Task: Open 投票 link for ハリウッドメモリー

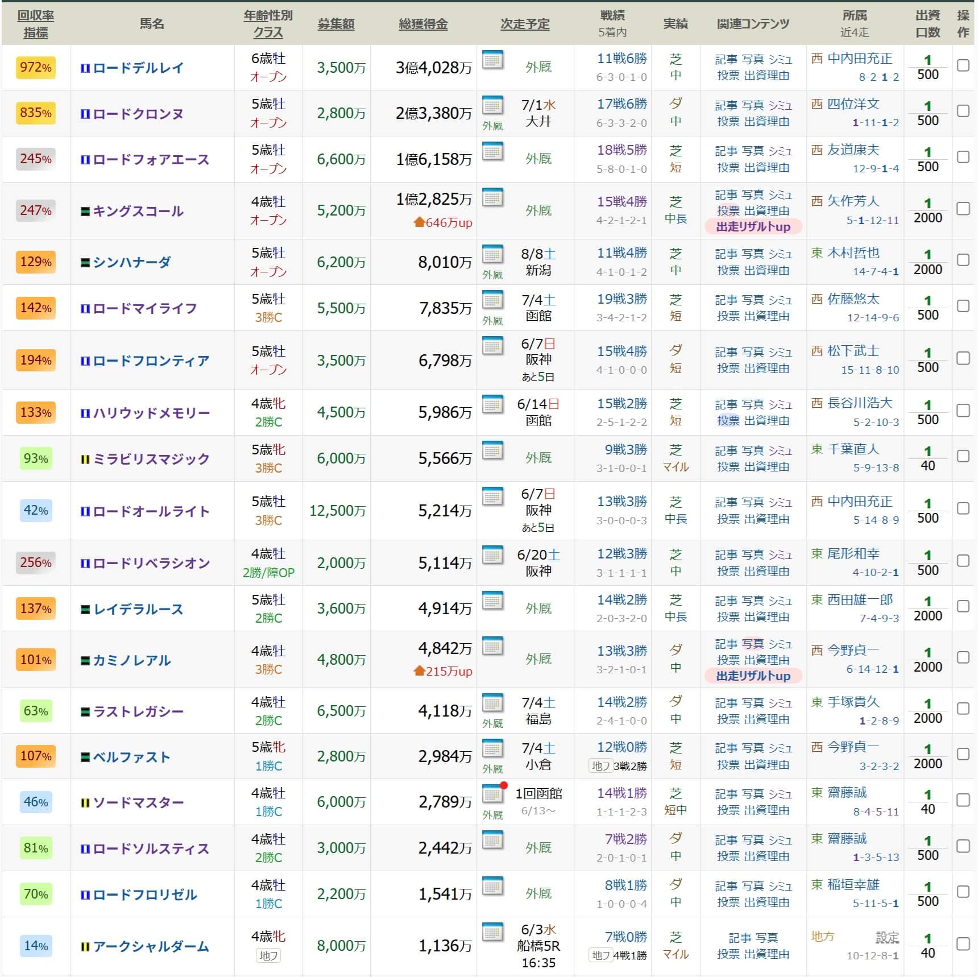Action: [728, 421]
